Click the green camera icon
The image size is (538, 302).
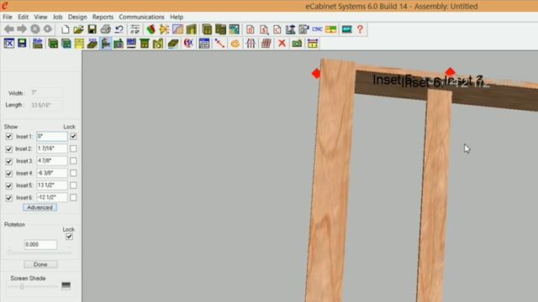pyautogui.click(x=297, y=44)
